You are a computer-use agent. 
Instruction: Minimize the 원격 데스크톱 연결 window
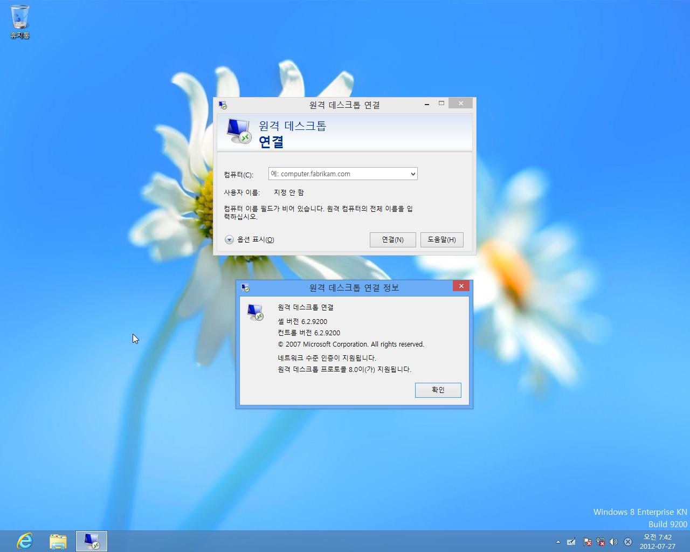click(x=427, y=103)
